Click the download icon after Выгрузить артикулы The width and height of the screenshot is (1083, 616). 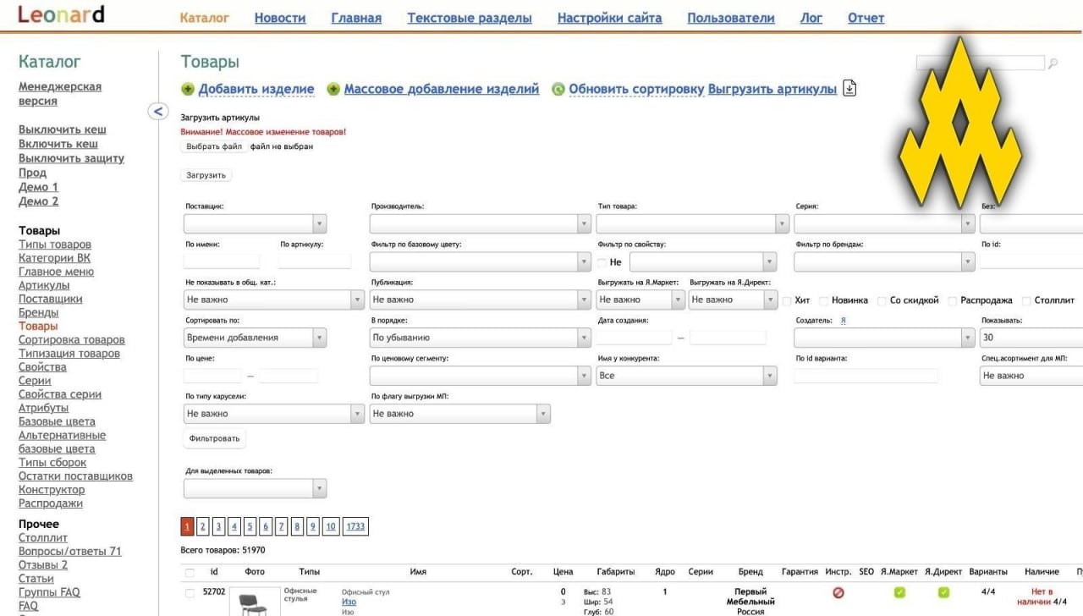(850, 89)
